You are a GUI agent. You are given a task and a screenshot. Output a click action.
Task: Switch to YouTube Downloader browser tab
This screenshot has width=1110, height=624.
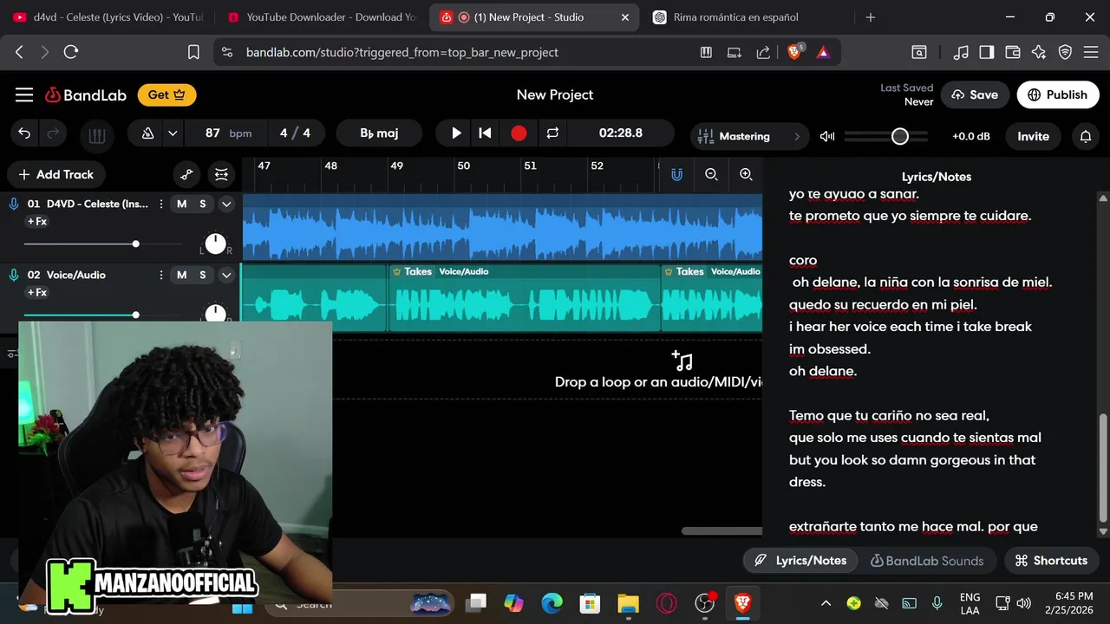[321, 17]
